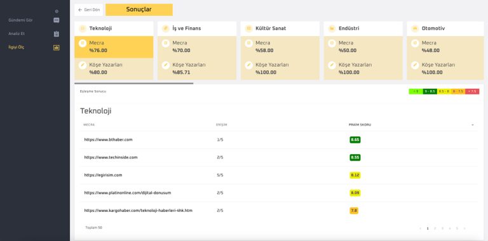Image resolution: width=488 pixels, height=241 pixels.
Task: Go back with the Geri Dön button
Action: pos(89,10)
